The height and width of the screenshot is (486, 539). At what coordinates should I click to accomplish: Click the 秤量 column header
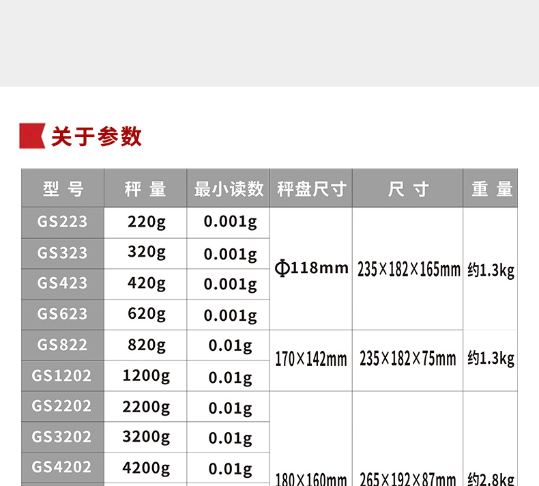click(145, 188)
